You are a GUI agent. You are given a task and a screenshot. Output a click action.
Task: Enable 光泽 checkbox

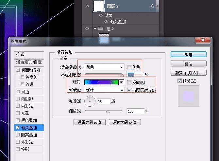[x=18, y=113]
